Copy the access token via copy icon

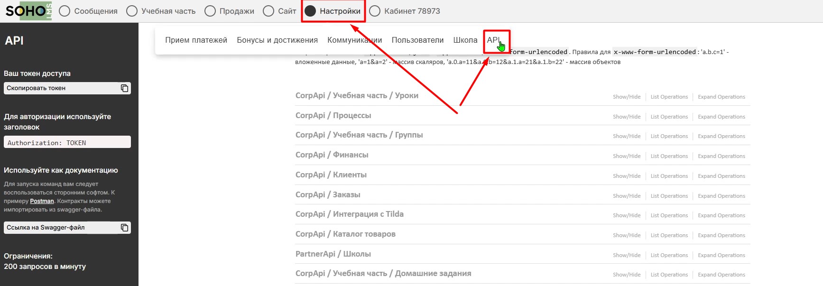pyautogui.click(x=124, y=88)
